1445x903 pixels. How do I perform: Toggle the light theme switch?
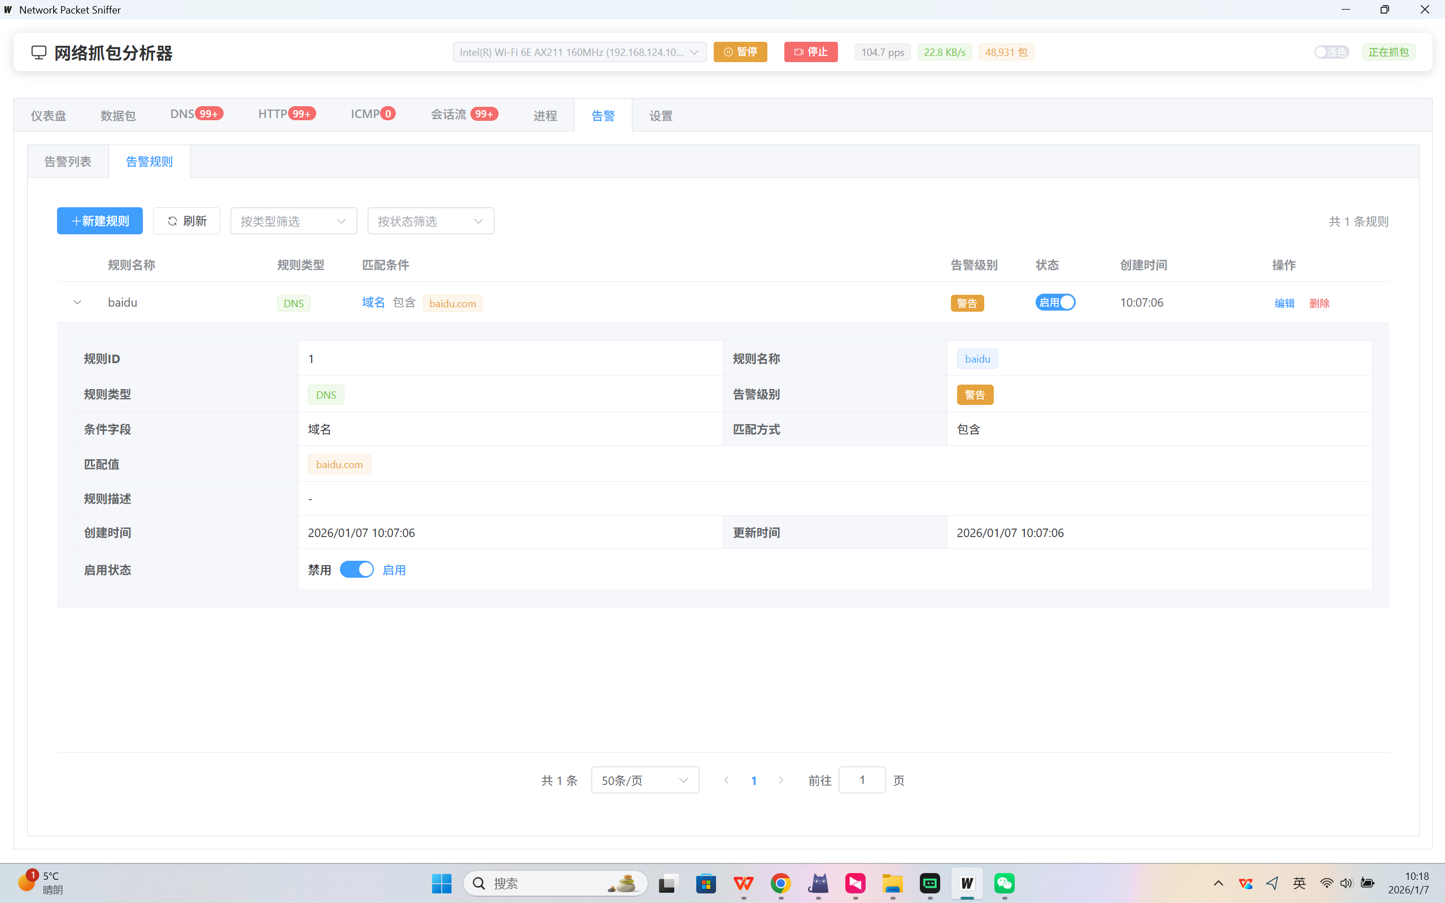click(1331, 52)
